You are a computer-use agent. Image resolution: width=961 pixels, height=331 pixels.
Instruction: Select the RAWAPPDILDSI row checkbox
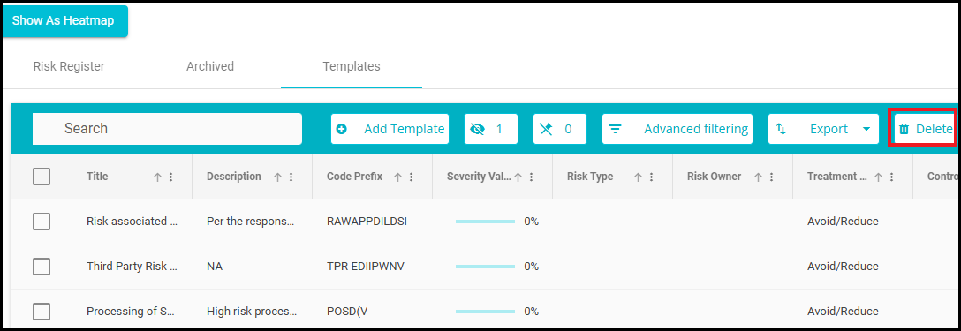[x=41, y=222]
